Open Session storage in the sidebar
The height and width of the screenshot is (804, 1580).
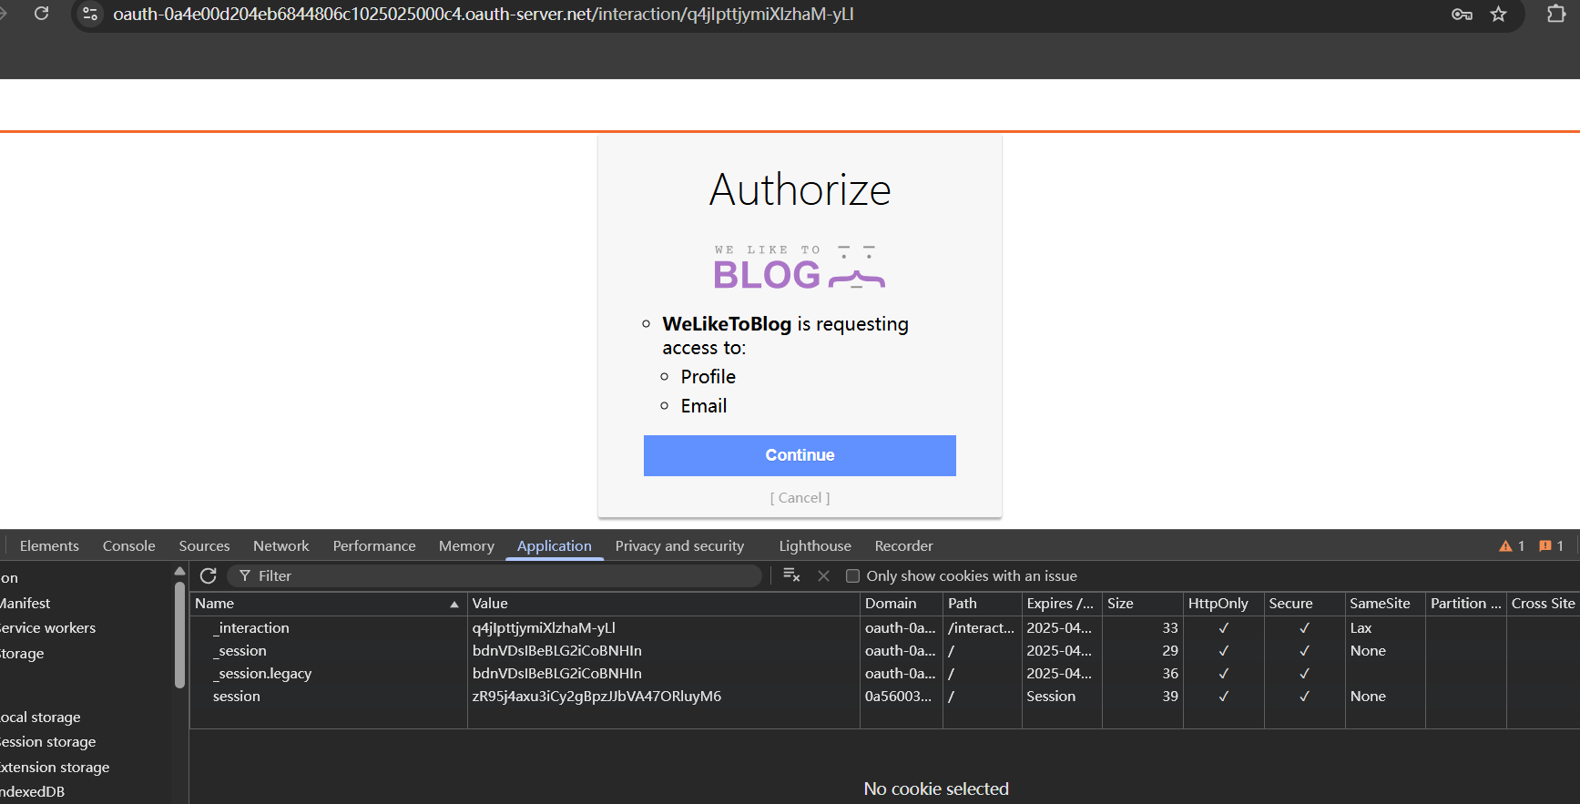[47, 742]
